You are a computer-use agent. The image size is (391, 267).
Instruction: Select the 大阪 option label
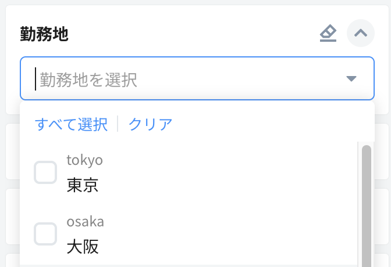point(82,247)
